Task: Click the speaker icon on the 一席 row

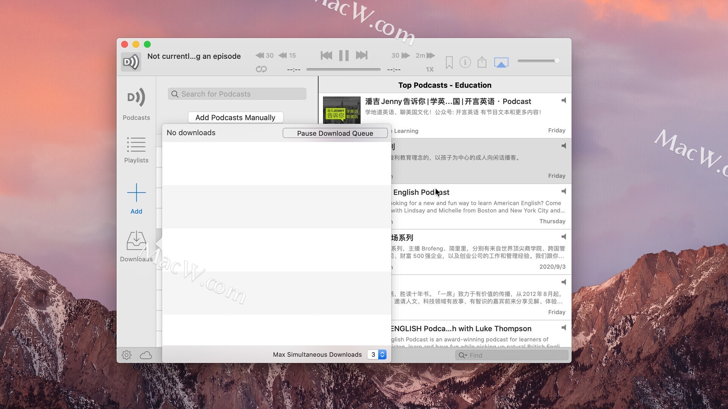Action: [x=564, y=282]
